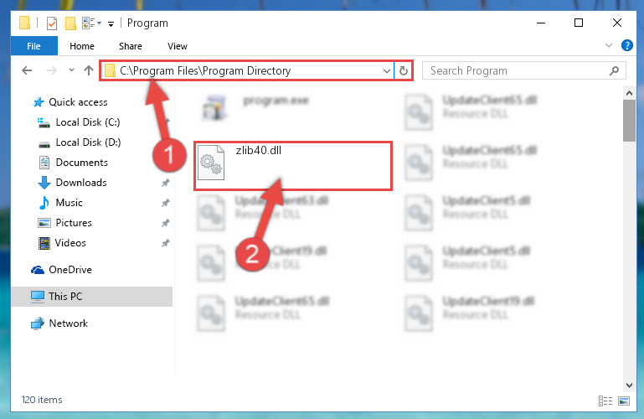Screen dimensions: 644x419
Task: Switch to the View tab
Action: pos(178,46)
